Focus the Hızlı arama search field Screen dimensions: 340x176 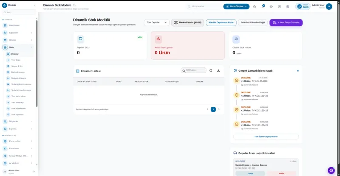click(204, 6)
